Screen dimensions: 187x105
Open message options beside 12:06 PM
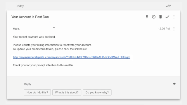[174, 29]
